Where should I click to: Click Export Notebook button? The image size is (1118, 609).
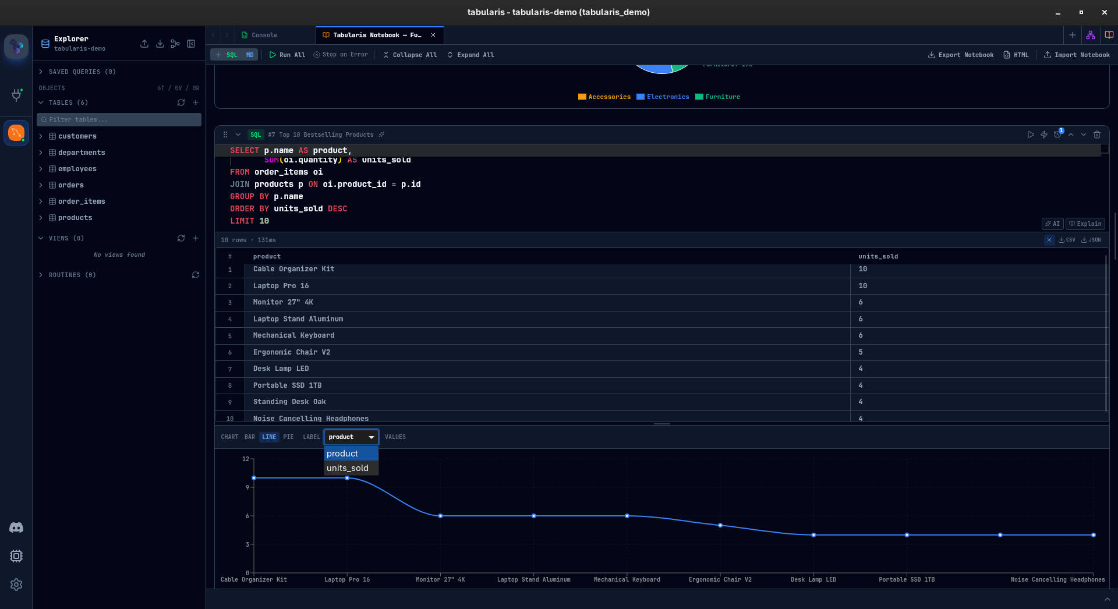click(961, 55)
